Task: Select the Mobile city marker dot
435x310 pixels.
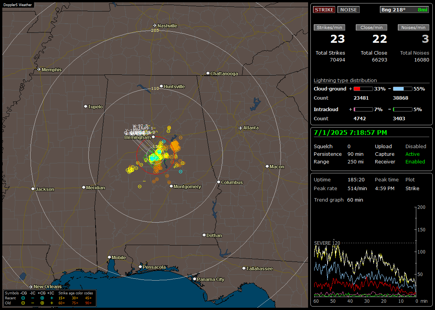Action: [x=109, y=257]
